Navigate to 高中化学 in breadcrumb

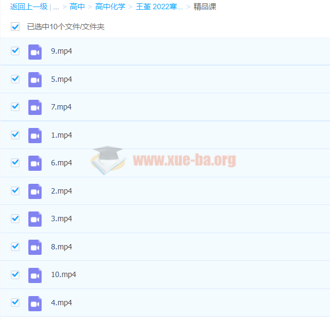coord(110,7)
